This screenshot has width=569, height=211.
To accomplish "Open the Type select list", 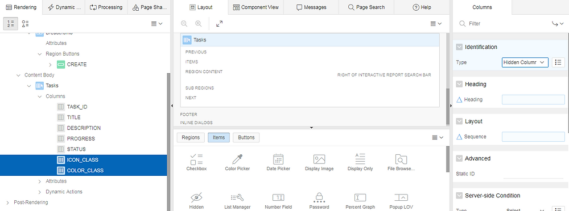I will coord(525,62).
